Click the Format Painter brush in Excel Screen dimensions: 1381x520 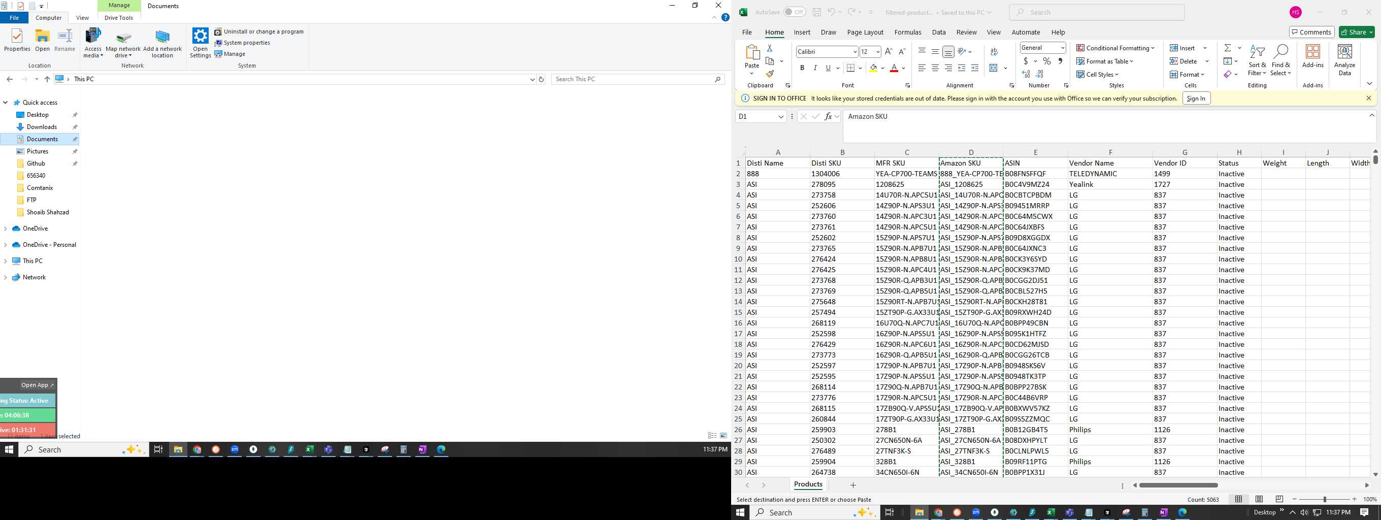coord(770,74)
